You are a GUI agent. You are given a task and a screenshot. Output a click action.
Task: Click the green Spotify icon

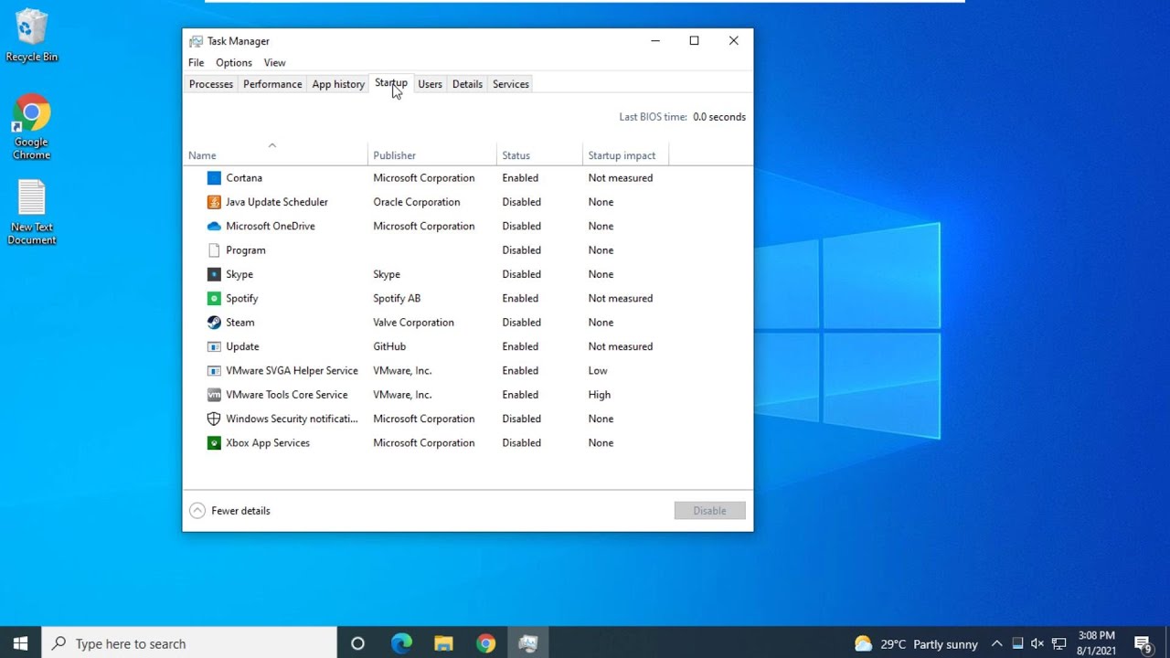point(214,298)
